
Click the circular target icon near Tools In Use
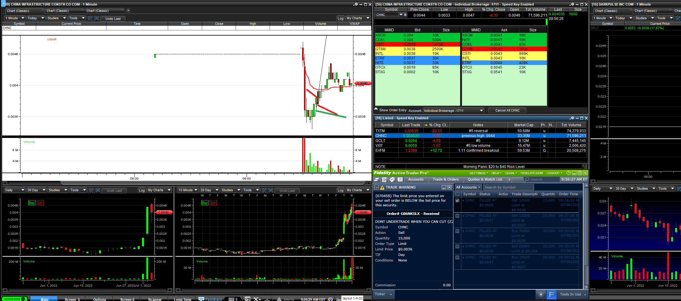click(x=541, y=294)
